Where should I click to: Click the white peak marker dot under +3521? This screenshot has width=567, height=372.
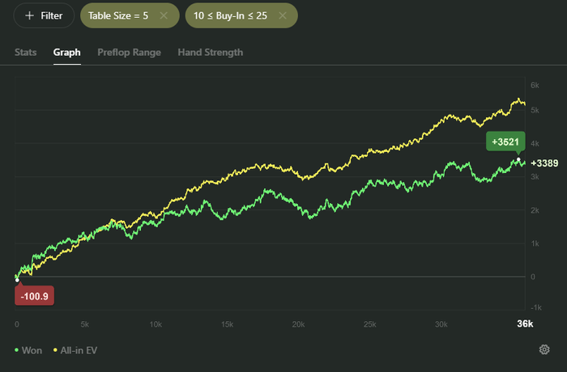[518, 159]
